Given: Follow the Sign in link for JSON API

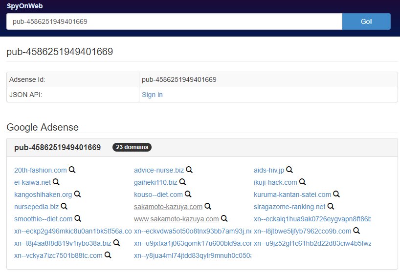Looking at the screenshot, I should point(152,95).
